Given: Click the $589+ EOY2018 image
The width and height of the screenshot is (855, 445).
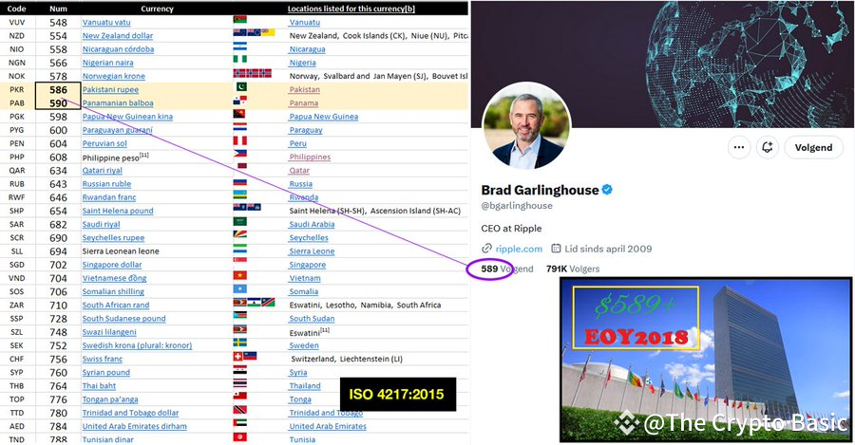Looking at the screenshot, I should (706, 360).
